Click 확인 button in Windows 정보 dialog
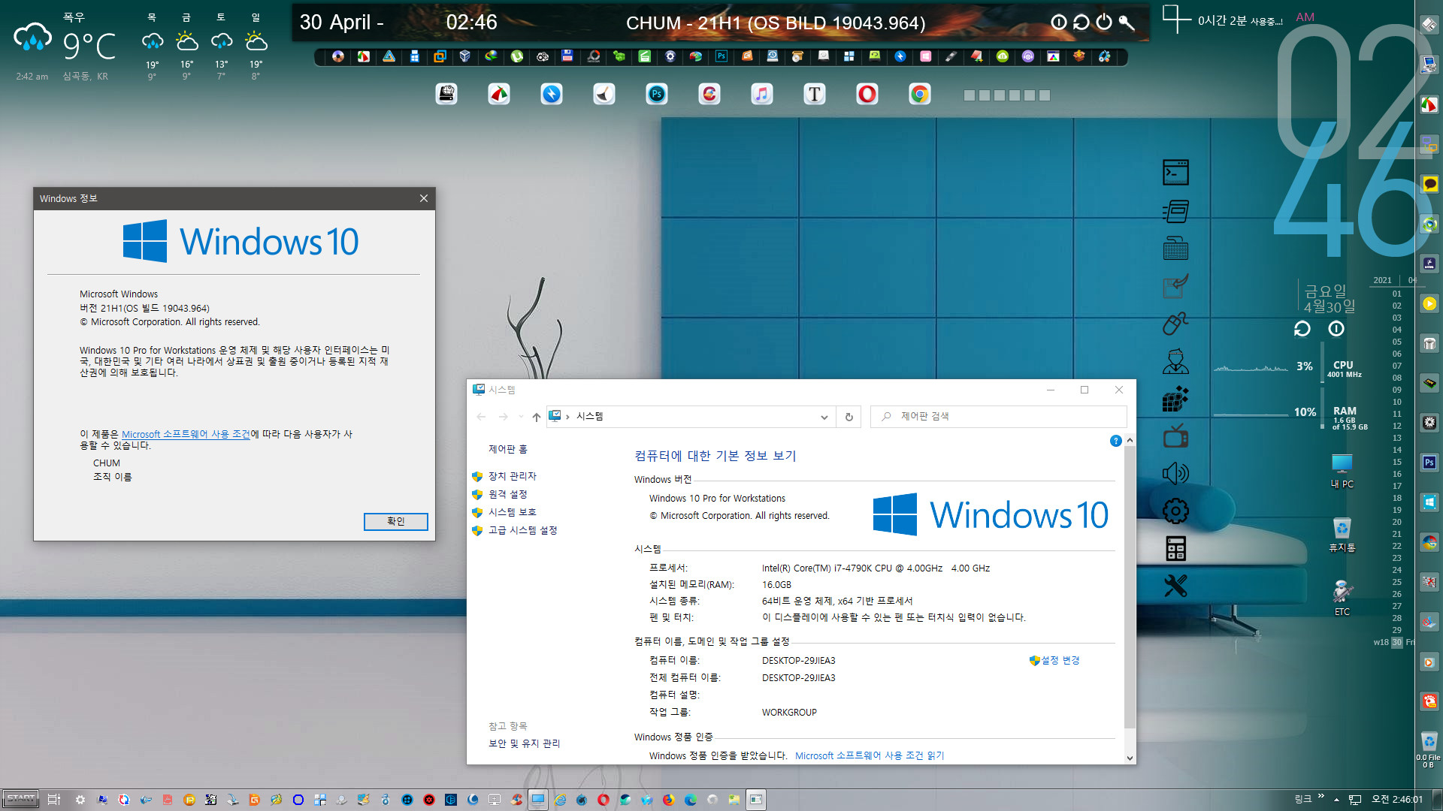The image size is (1443, 811). tap(395, 521)
